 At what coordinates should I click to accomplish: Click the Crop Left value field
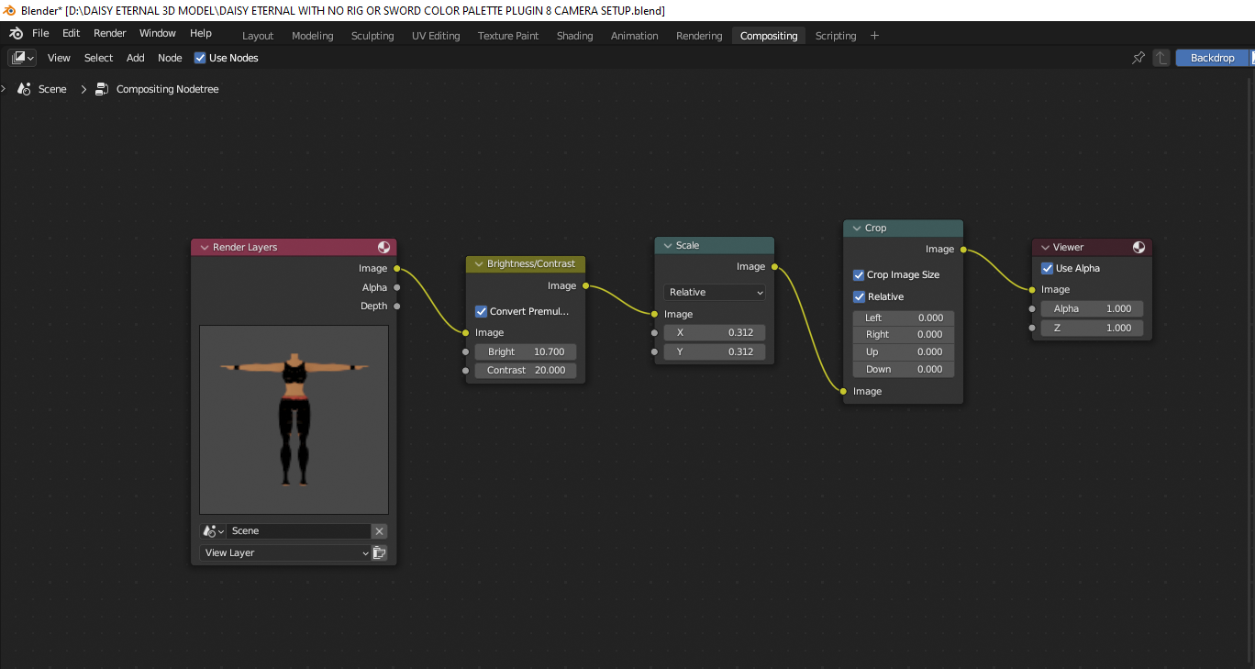point(904,318)
